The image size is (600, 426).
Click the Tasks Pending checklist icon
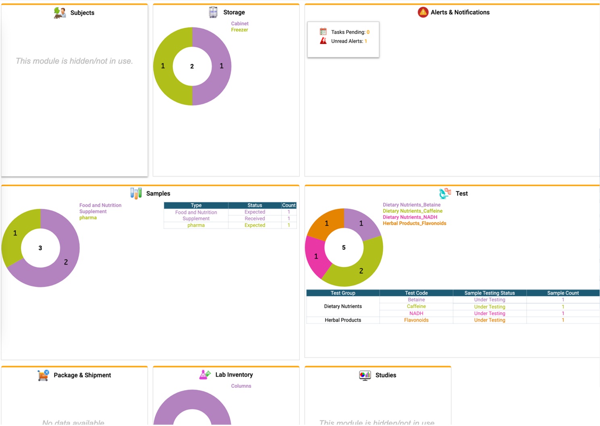[323, 31]
